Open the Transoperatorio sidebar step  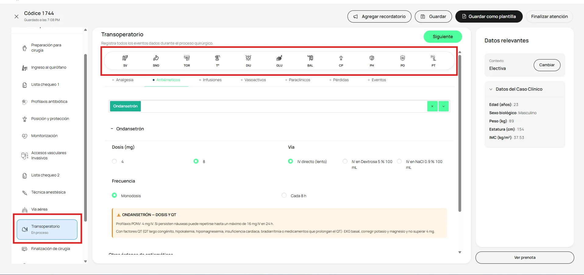pos(47,230)
